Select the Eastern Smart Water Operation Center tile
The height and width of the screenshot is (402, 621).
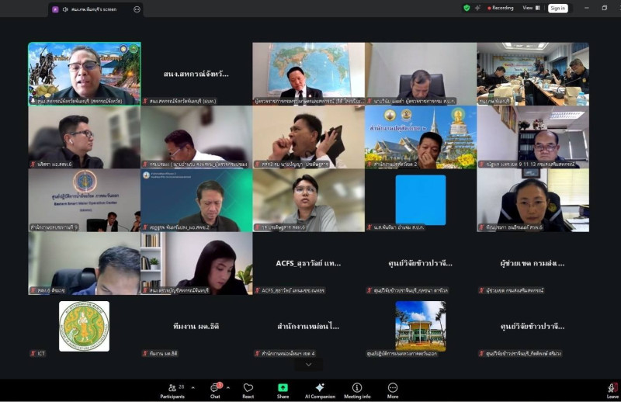[84, 200]
